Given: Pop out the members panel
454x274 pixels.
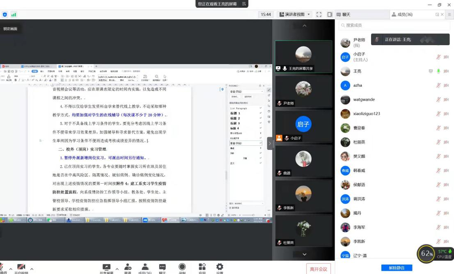Looking at the screenshot, I should click(x=437, y=14).
